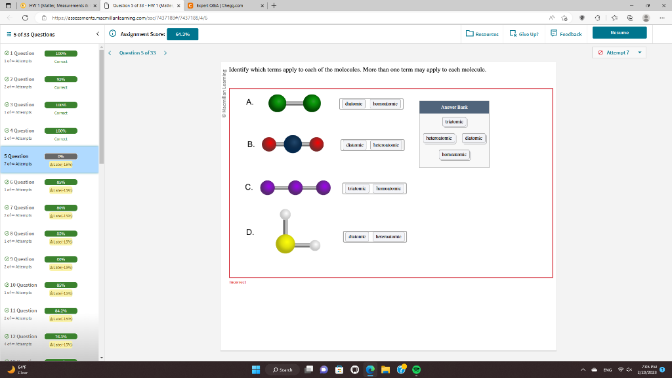Select 4 Question in the sidebar

[49, 134]
